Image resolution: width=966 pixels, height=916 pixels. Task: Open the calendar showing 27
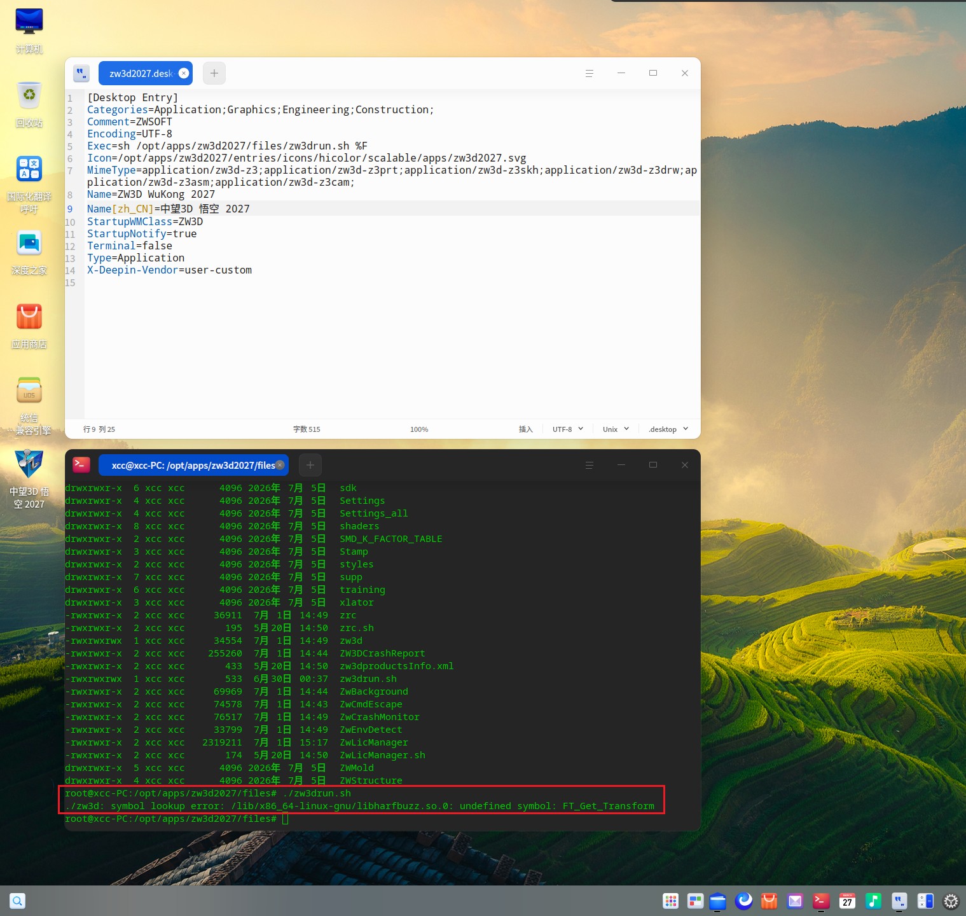pyautogui.click(x=847, y=901)
